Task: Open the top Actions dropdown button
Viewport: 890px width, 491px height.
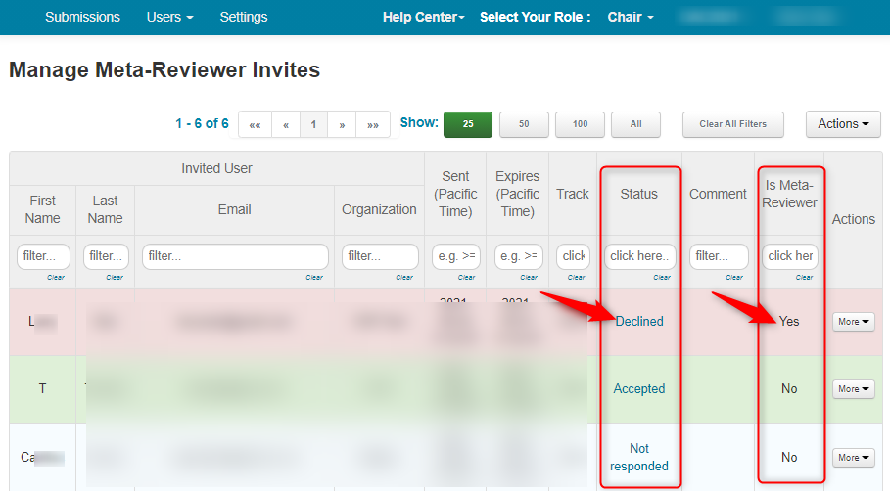Action: 843,124
